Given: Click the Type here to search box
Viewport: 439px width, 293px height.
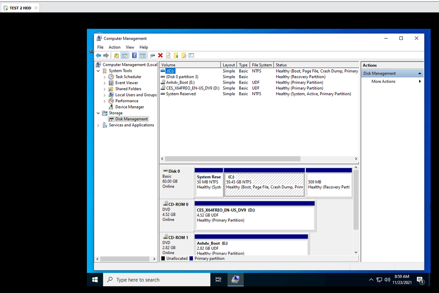Looking at the screenshot, I should coord(157,279).
